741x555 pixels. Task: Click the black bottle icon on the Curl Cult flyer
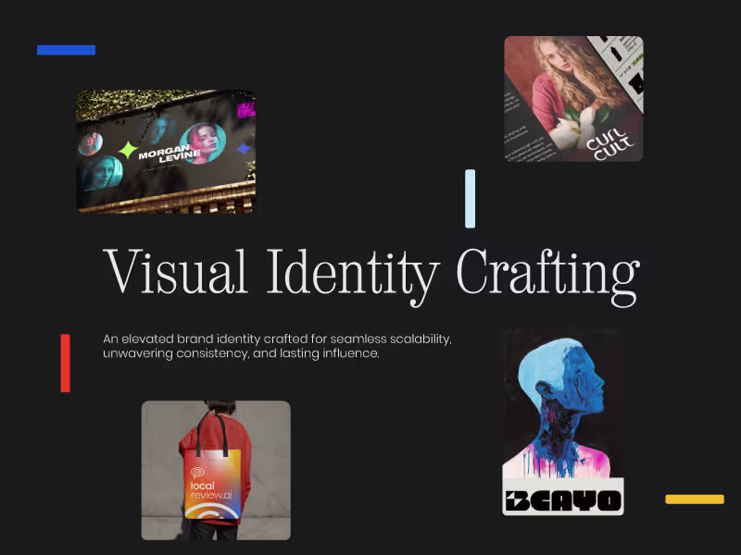tap(616, 54)
